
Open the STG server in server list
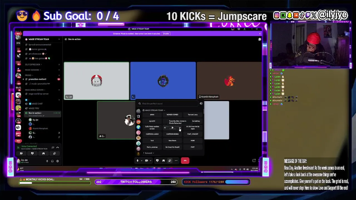(18, 43)
